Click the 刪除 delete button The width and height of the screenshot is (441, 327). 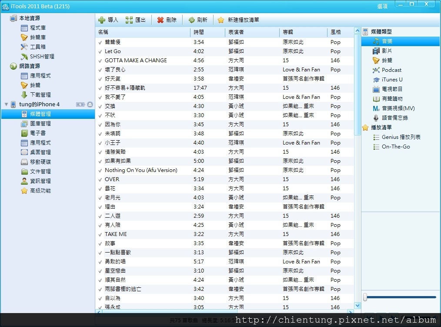tap(167, 20)
